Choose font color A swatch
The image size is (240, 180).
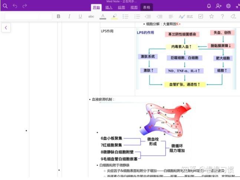(x=103, y=16)
